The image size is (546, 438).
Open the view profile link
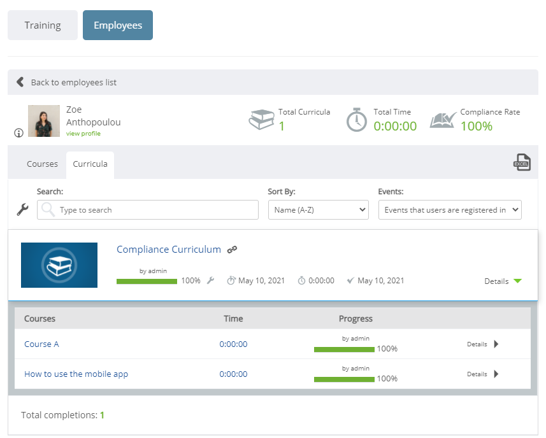point(83,134)
